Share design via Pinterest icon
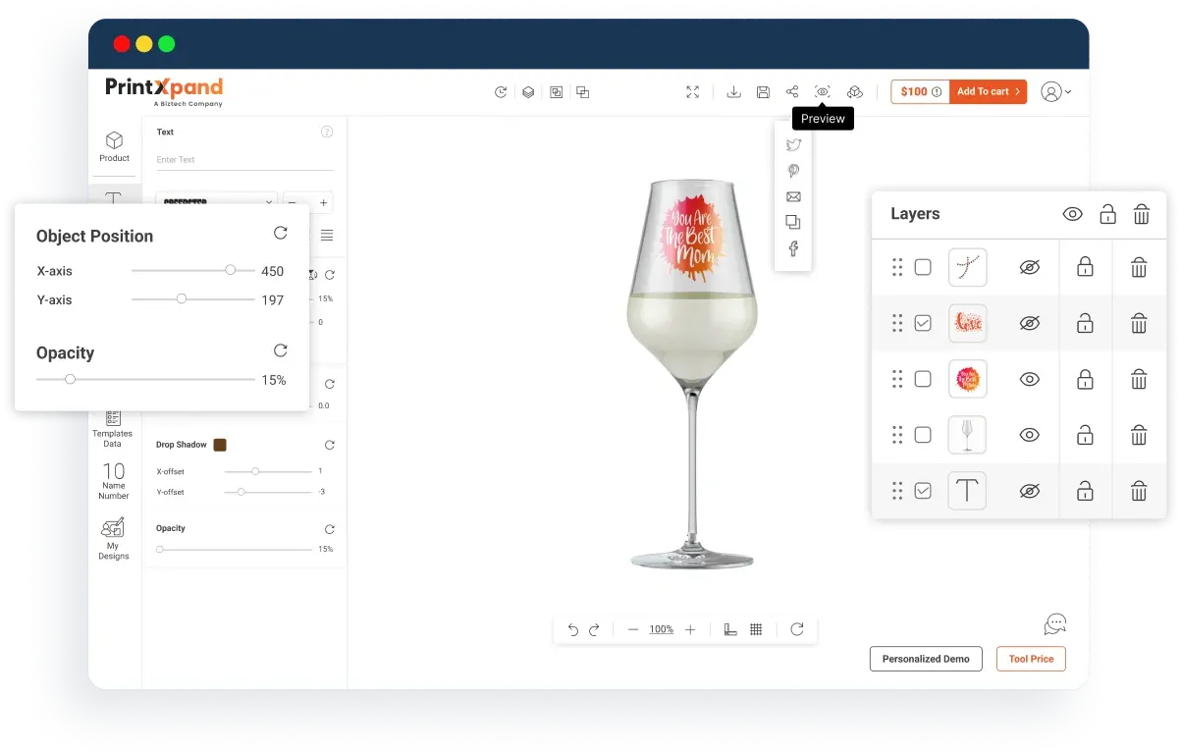Screen dimensions: 1181x752 pos(793,171)
